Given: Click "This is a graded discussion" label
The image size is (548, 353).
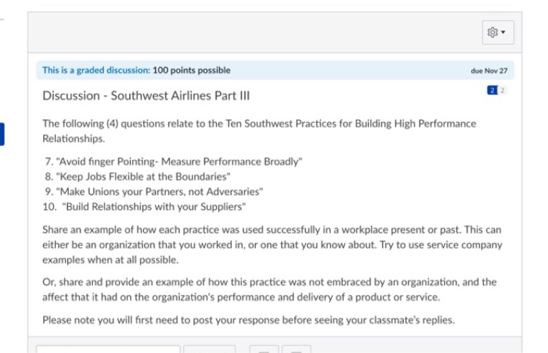Looking at the screenshot, I should point(96,70).
